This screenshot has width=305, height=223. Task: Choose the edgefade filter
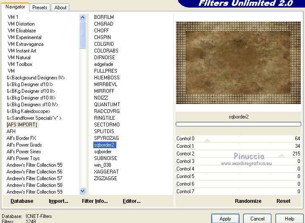click(103, 64)
